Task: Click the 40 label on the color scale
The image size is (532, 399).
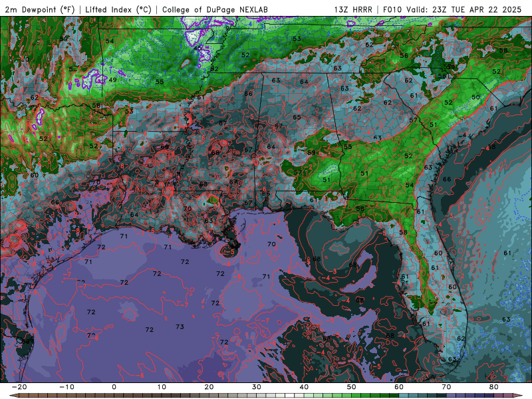Action: click(x=304, y=387)
